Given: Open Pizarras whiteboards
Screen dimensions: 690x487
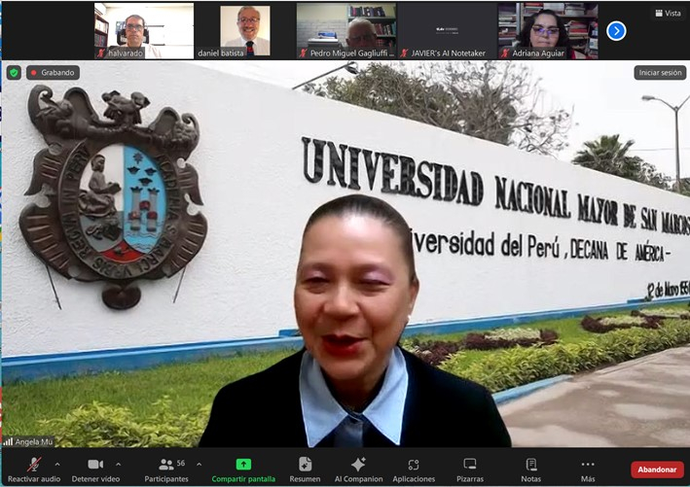Looking at the screenshot, I should [470, 465].
